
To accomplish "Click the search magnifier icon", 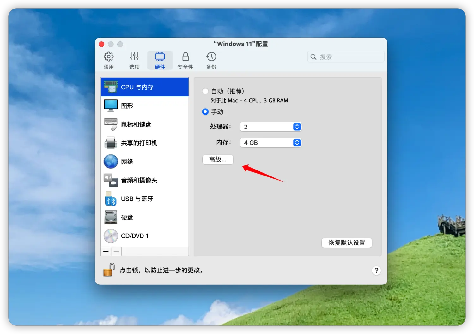I will [313, 57].
